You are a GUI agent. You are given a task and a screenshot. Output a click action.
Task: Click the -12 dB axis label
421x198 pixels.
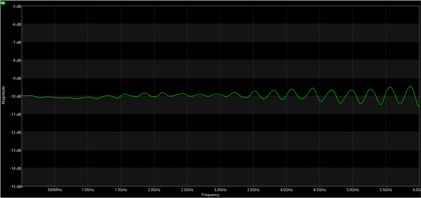coord(15,132)
